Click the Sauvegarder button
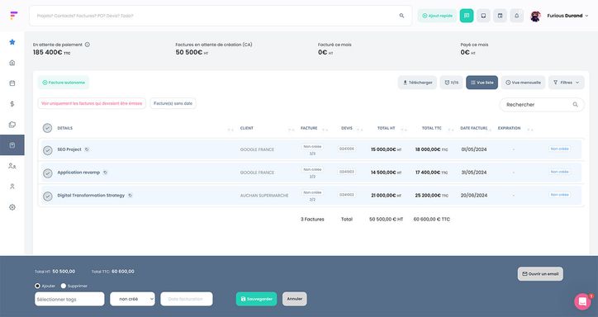 [256, 299]
